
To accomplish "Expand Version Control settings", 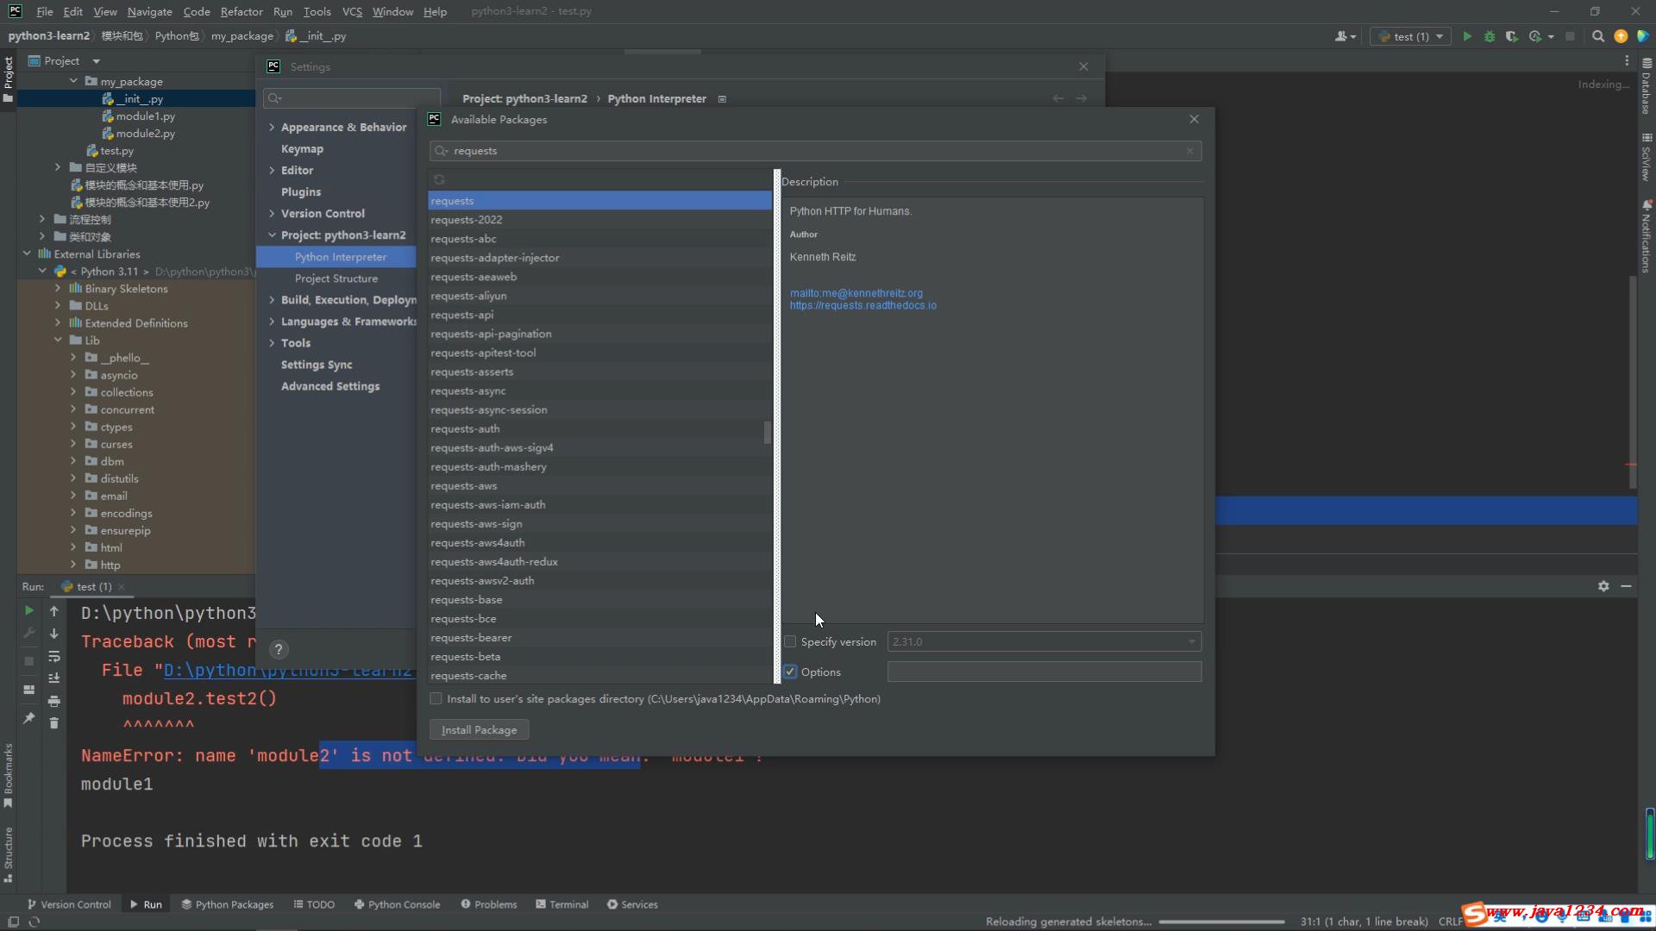I will click(272, 213).
